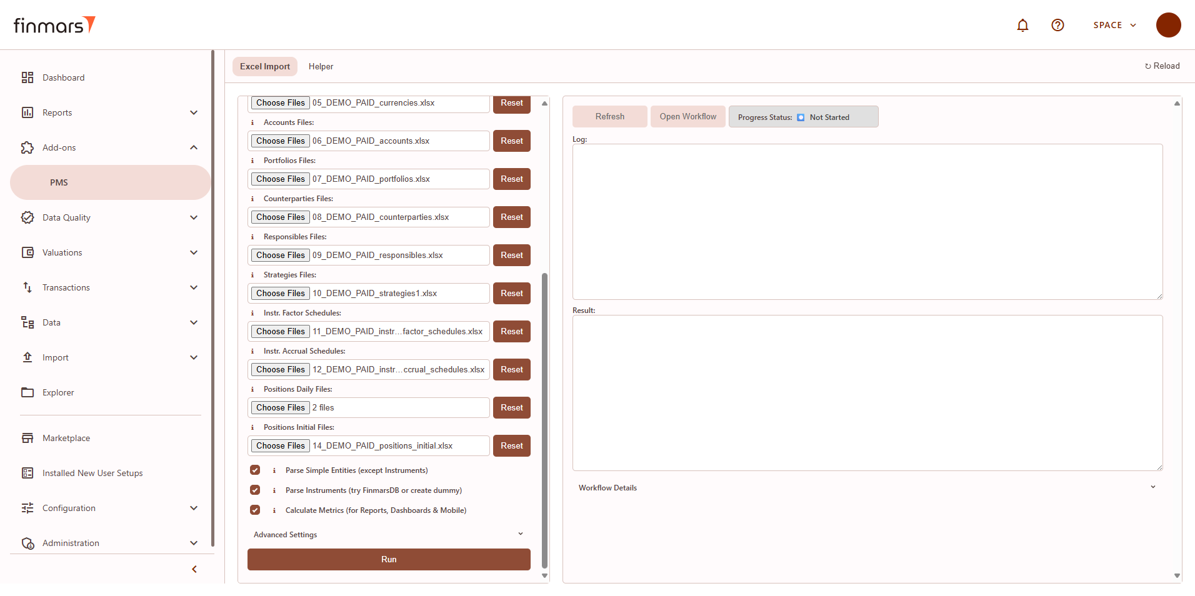Click the Transactions arrows icon

tap(27, 287)
